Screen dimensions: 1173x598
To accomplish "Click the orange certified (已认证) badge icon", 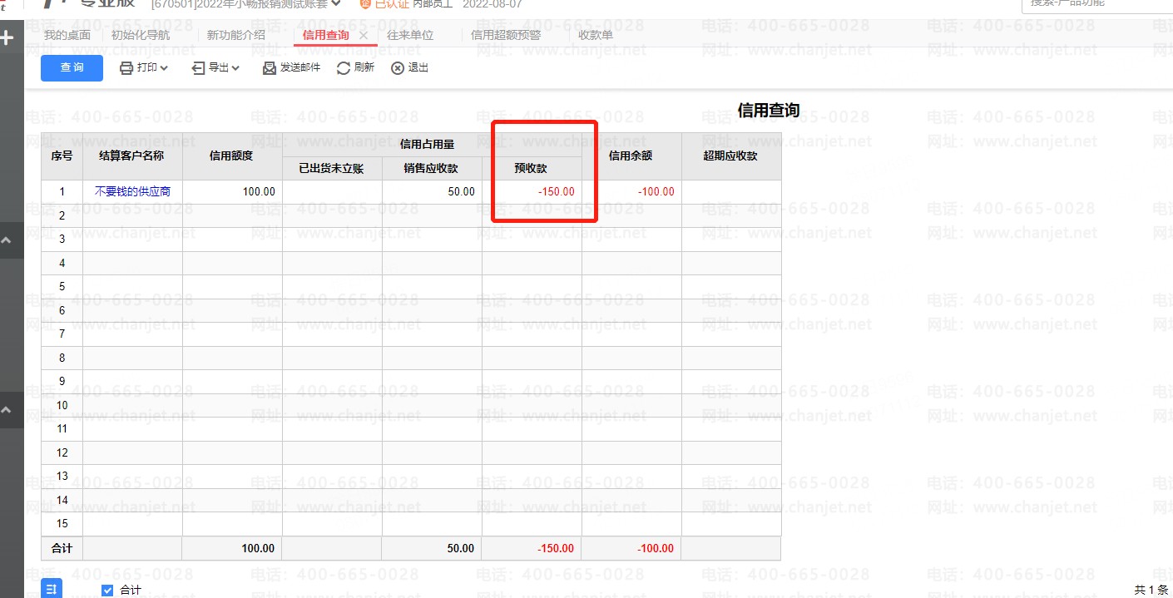I will (365, 4).
